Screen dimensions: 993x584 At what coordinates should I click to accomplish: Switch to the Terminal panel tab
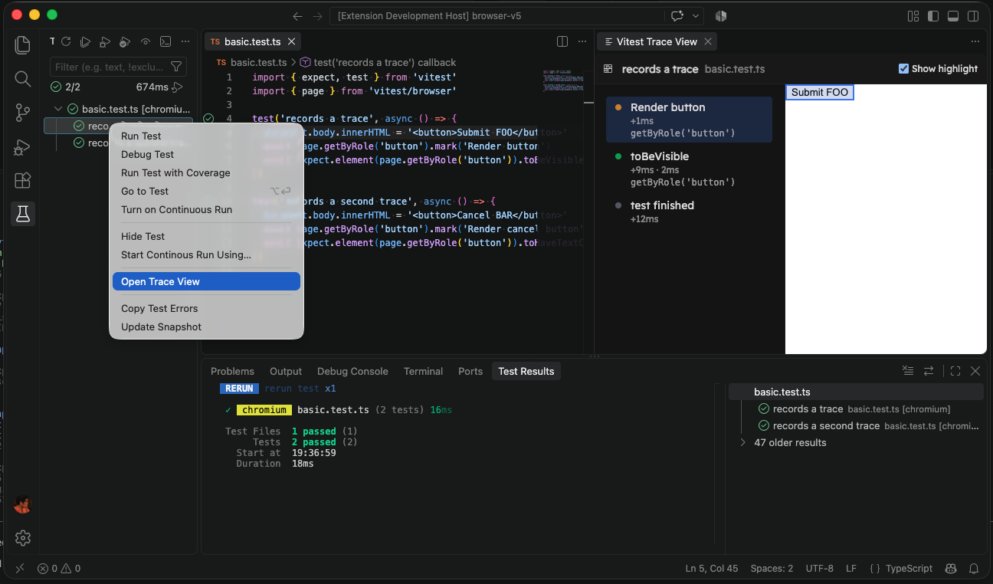click(423, 371)
